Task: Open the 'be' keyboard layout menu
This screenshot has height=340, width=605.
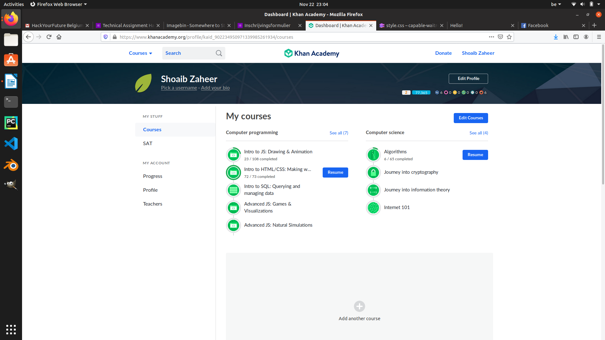Action: 556,4
